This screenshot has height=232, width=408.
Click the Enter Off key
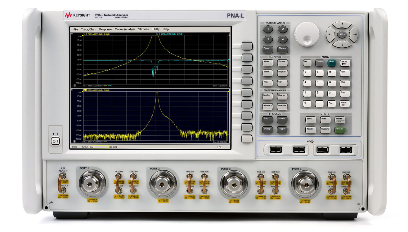coord(345,104)
